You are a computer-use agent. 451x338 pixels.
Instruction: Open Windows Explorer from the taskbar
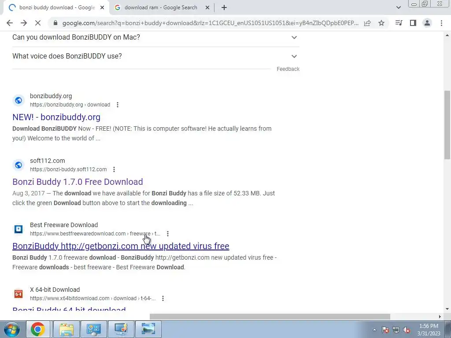tap(67, 329)
